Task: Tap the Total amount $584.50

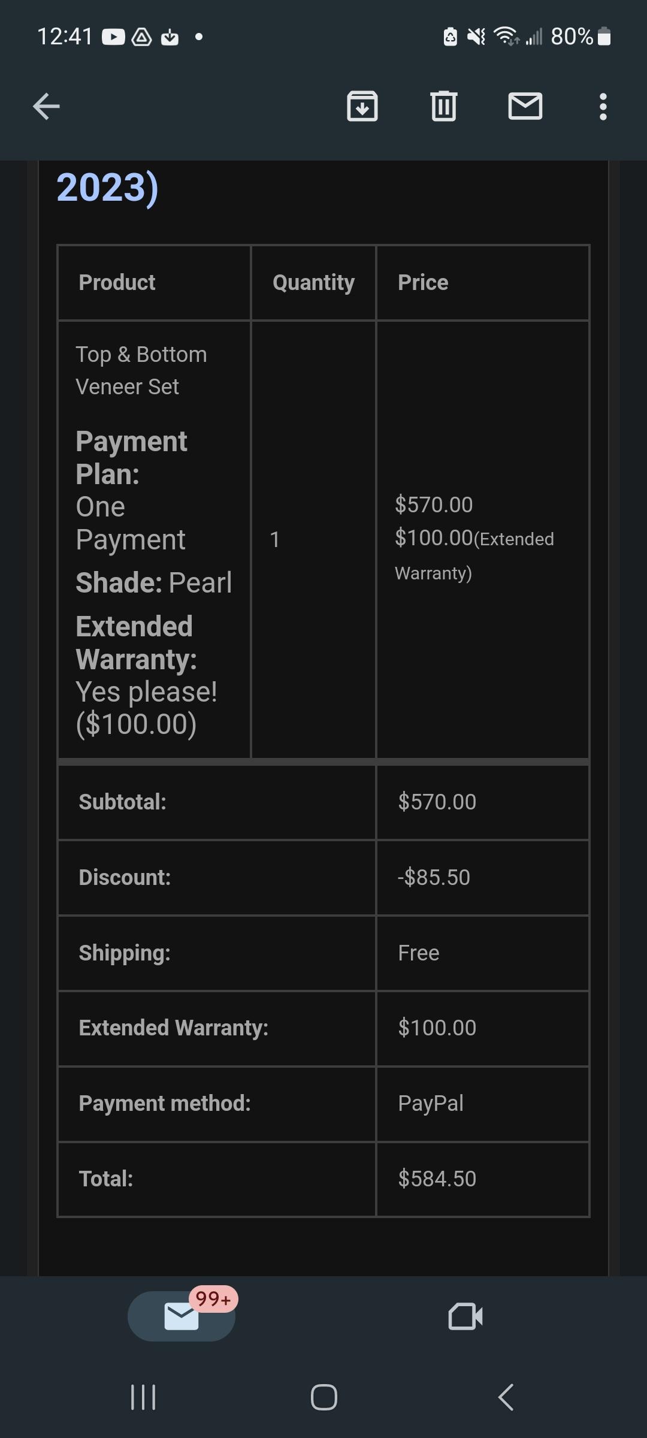Action: coord(437,1179)
